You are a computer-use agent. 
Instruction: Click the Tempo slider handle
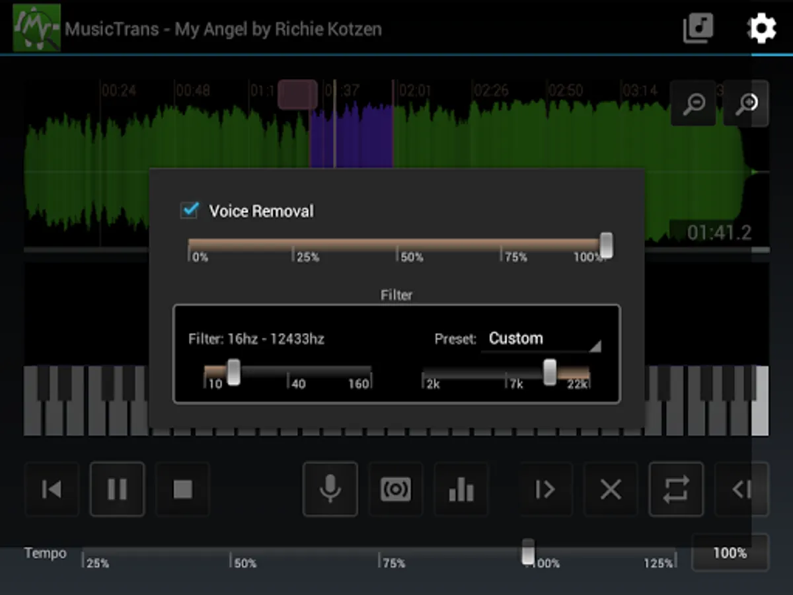pos(528,551)
